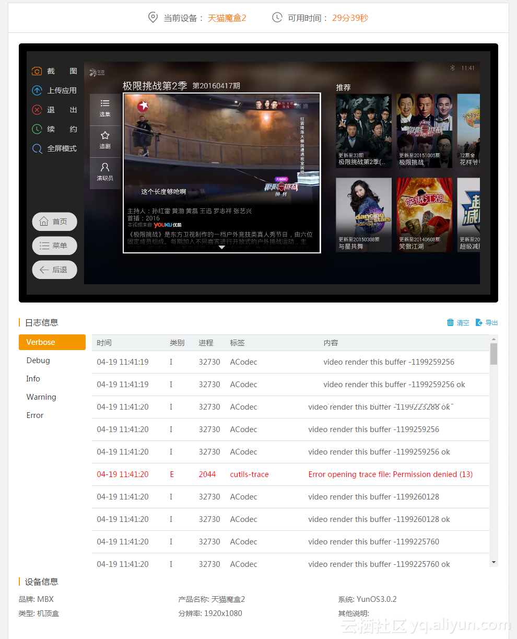Click the Dragon TV logo on video
Image resolution: width=517 pixels, height=639 pixels.
click(143, 106)
